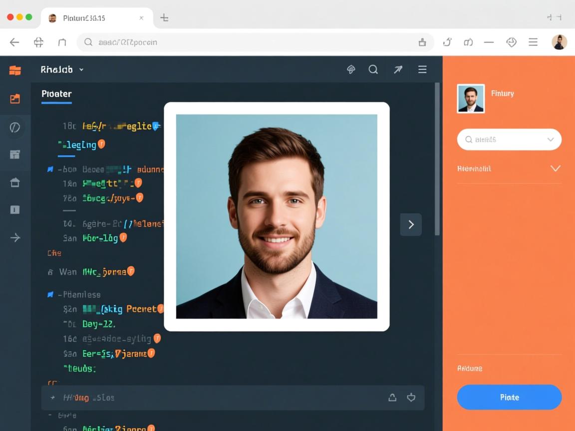Open the circular slash icon in sidebar
Screen dimensions: 575x431
(x=15, y=128)
